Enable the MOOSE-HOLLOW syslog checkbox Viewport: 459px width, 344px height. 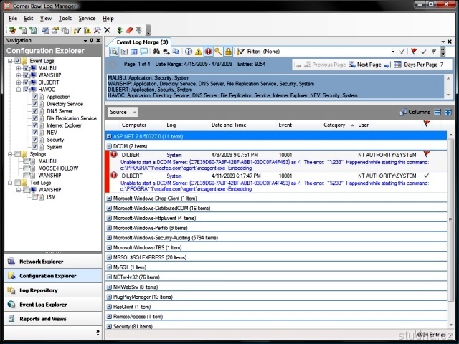coord(24,168)
